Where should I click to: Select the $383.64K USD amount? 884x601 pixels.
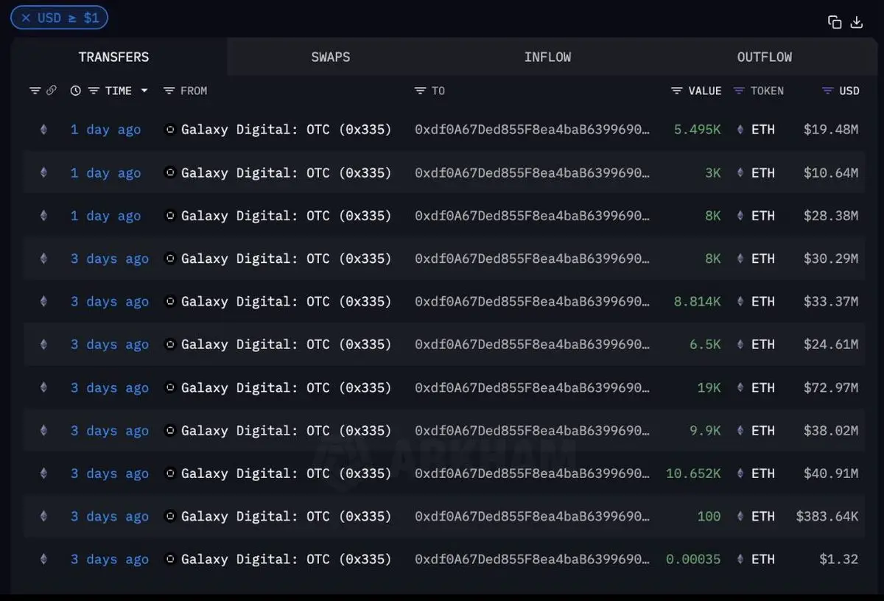tap(827, 516)
